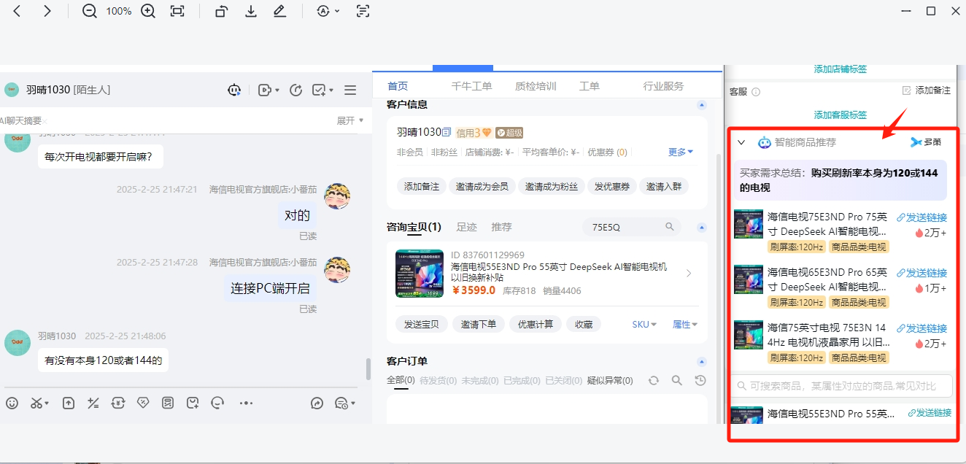Expand the AI聊天摘要 with 展开
Image resolution: width=966 pixels, height=464 pixels.
pos(350,120)
